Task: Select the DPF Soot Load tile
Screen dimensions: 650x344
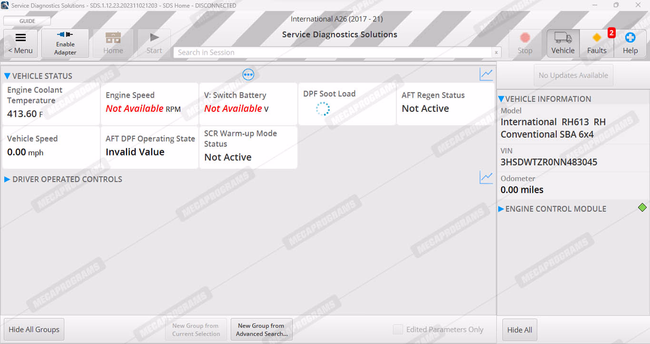Action: pyautogui.click(x=347, y=104)
